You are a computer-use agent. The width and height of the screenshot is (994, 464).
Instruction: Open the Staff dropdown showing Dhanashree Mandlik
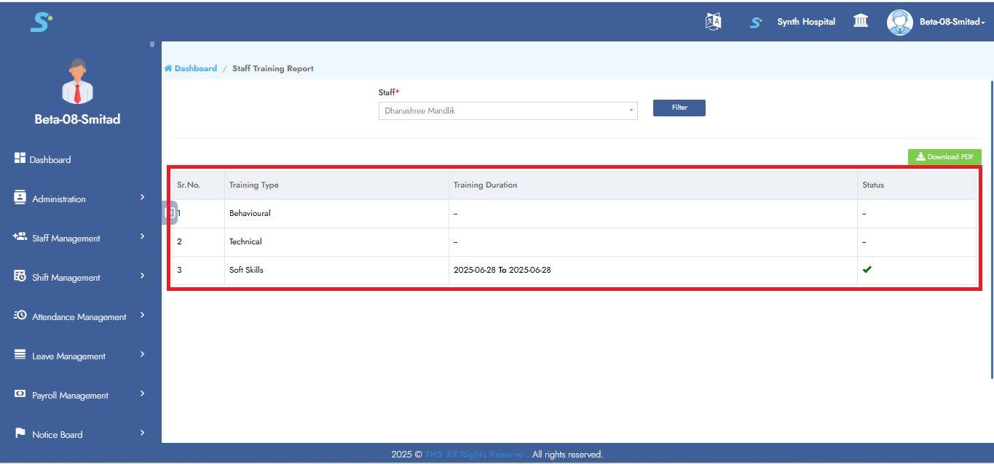508,111
